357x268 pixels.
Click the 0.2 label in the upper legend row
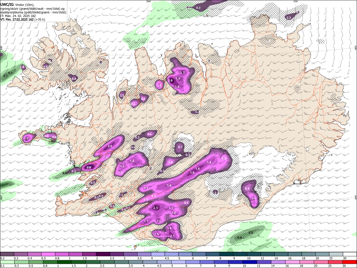[x=2, y=258]
